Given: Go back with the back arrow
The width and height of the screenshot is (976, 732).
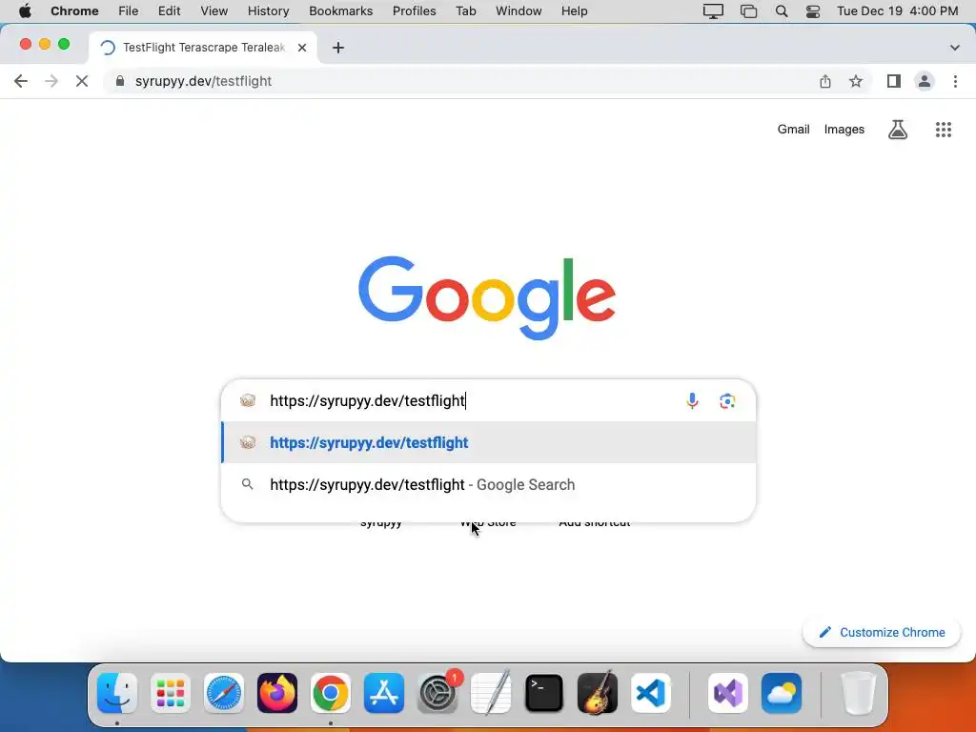Looking at the screenshot, I should tap(21, 81).
